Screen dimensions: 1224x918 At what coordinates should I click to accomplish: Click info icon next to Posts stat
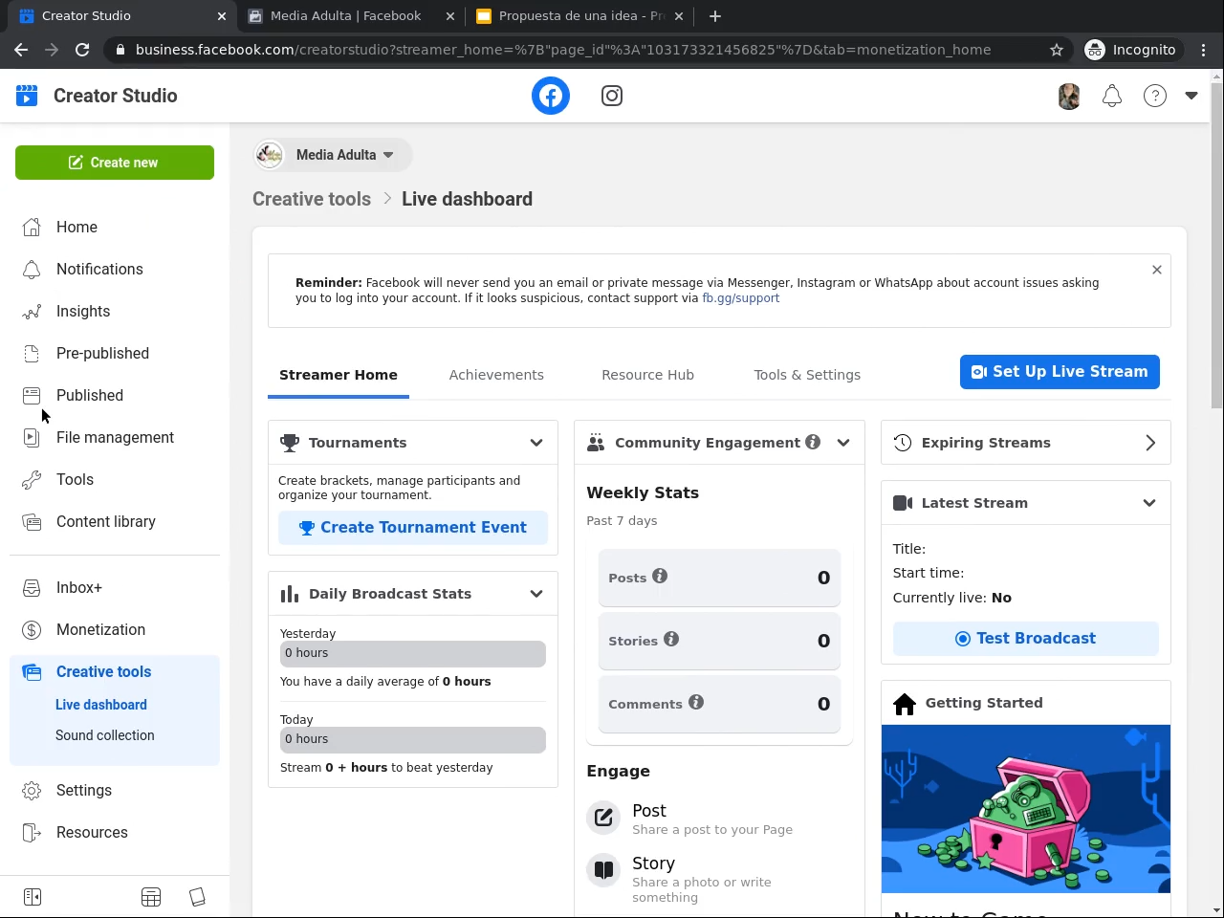click(660, 577)
